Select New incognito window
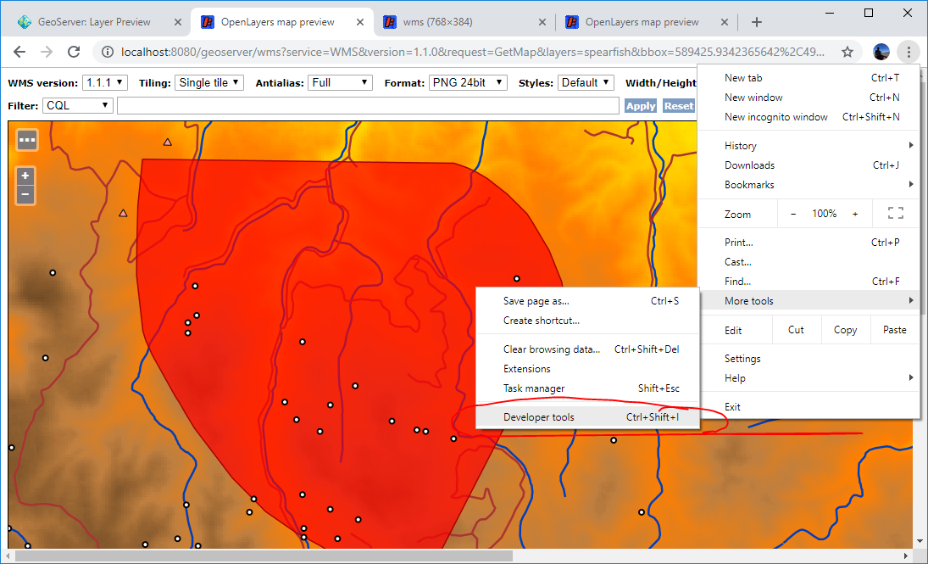The image size is (928, 564). (x=809, y=117)
